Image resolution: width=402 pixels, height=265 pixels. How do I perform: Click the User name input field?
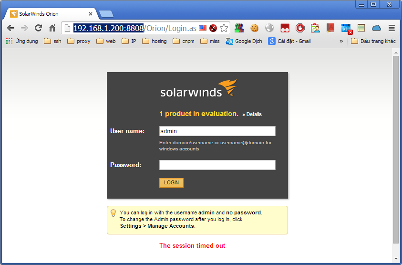click(x=217, y=131)
